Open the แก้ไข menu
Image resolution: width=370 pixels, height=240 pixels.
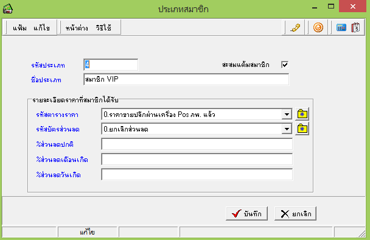click(x=41, y=28)
